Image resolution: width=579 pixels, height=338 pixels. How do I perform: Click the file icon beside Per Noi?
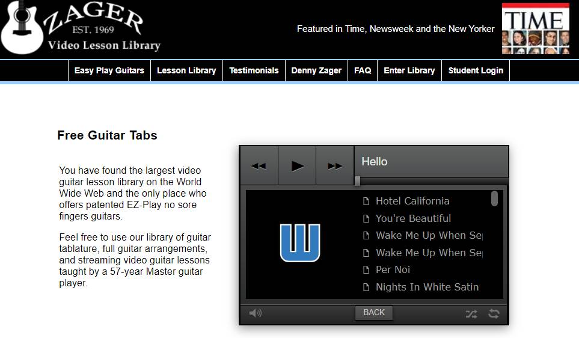tap(366, 270)
